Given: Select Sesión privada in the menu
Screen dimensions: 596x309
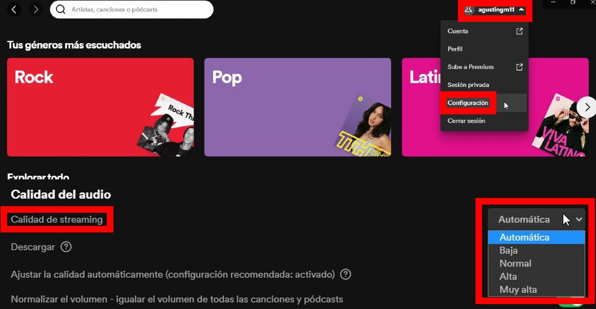Looking at the screenshot, I should [x=468, y=85].
